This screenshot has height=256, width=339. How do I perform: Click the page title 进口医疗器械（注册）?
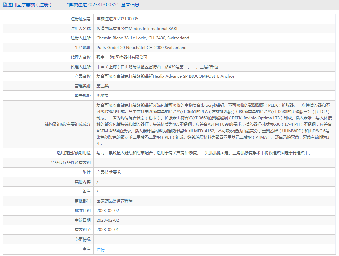coord(30,5)
